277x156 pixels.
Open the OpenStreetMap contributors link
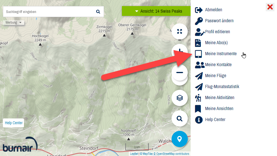pos(173,154)
